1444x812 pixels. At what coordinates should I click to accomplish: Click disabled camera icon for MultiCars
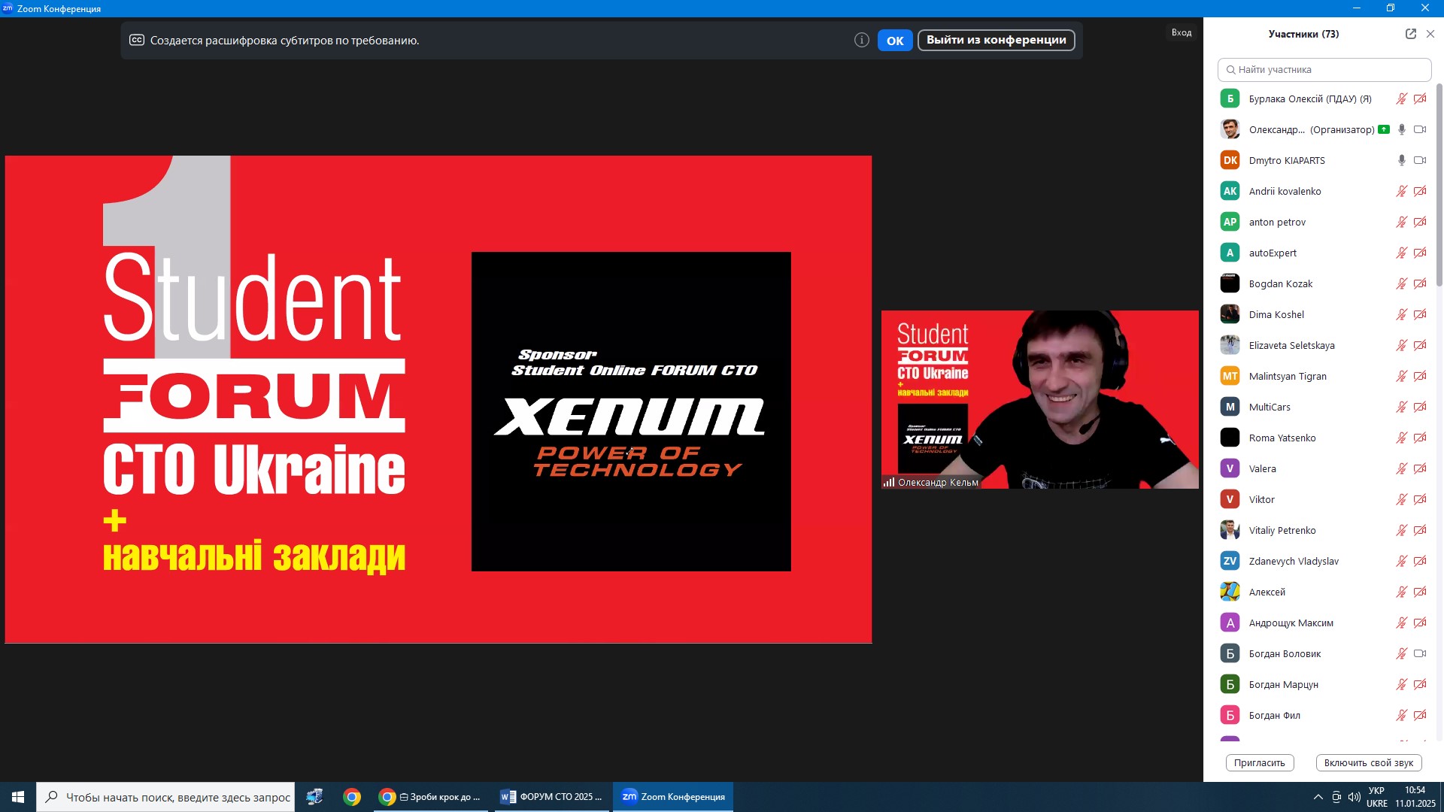point(1420,407)
